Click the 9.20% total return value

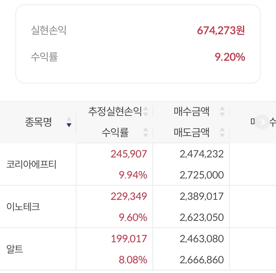point(230,57)
